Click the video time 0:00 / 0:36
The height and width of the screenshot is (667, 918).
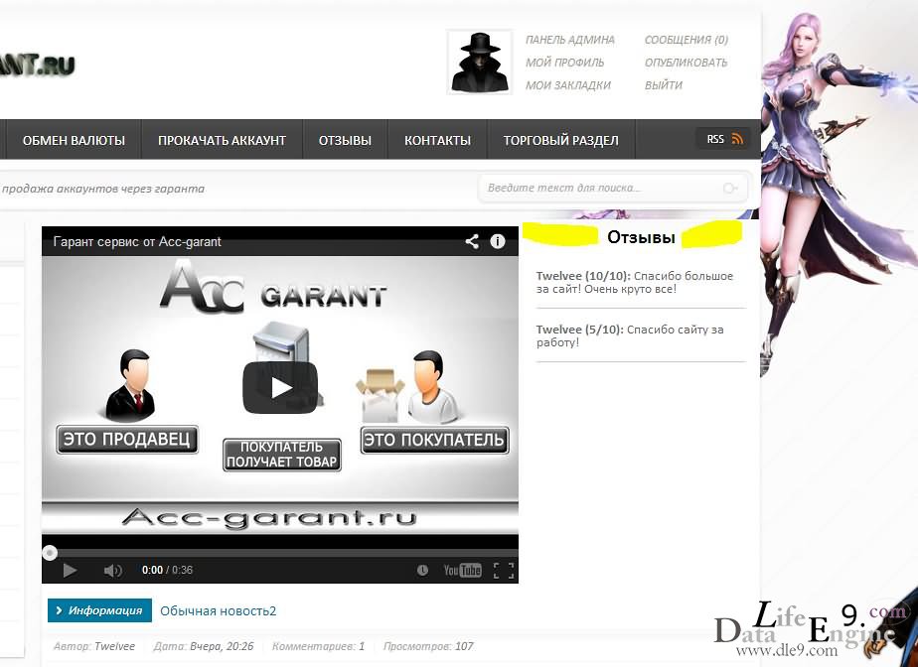pyautogui.click(x=167, y=570)
